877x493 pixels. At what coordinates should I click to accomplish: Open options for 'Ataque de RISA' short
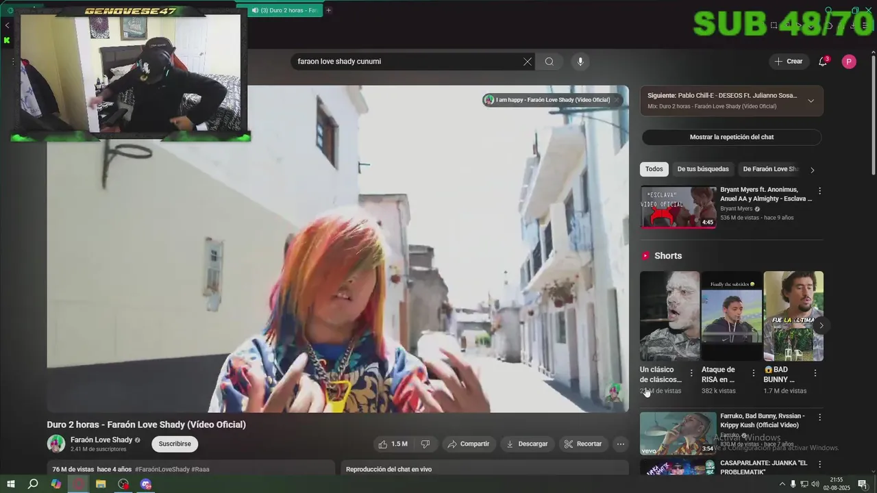pos(753,373)
